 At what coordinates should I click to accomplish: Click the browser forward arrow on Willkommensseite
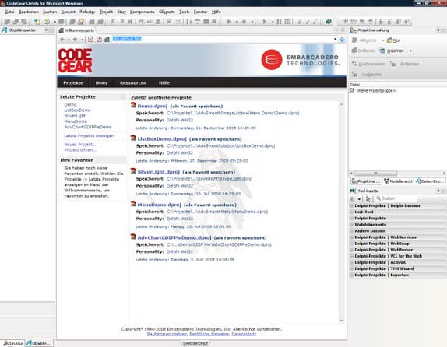(x=75, y=40)
